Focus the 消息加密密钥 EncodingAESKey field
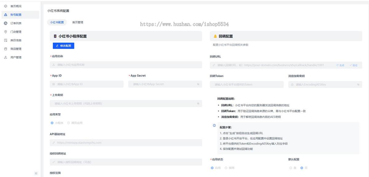The width and height of the screenshot is (369, 177). (x=325, y=85)
